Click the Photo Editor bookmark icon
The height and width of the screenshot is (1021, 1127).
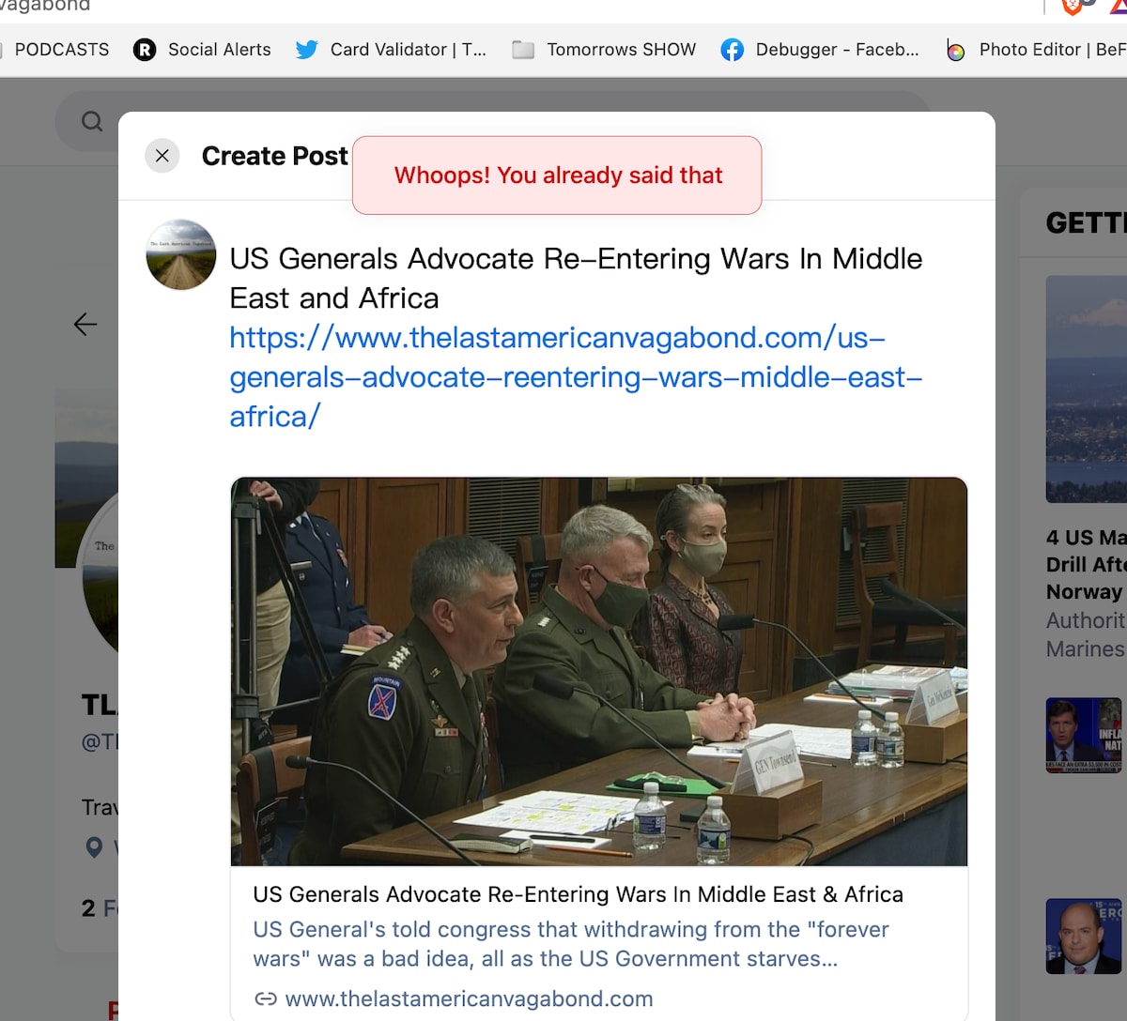955,51
